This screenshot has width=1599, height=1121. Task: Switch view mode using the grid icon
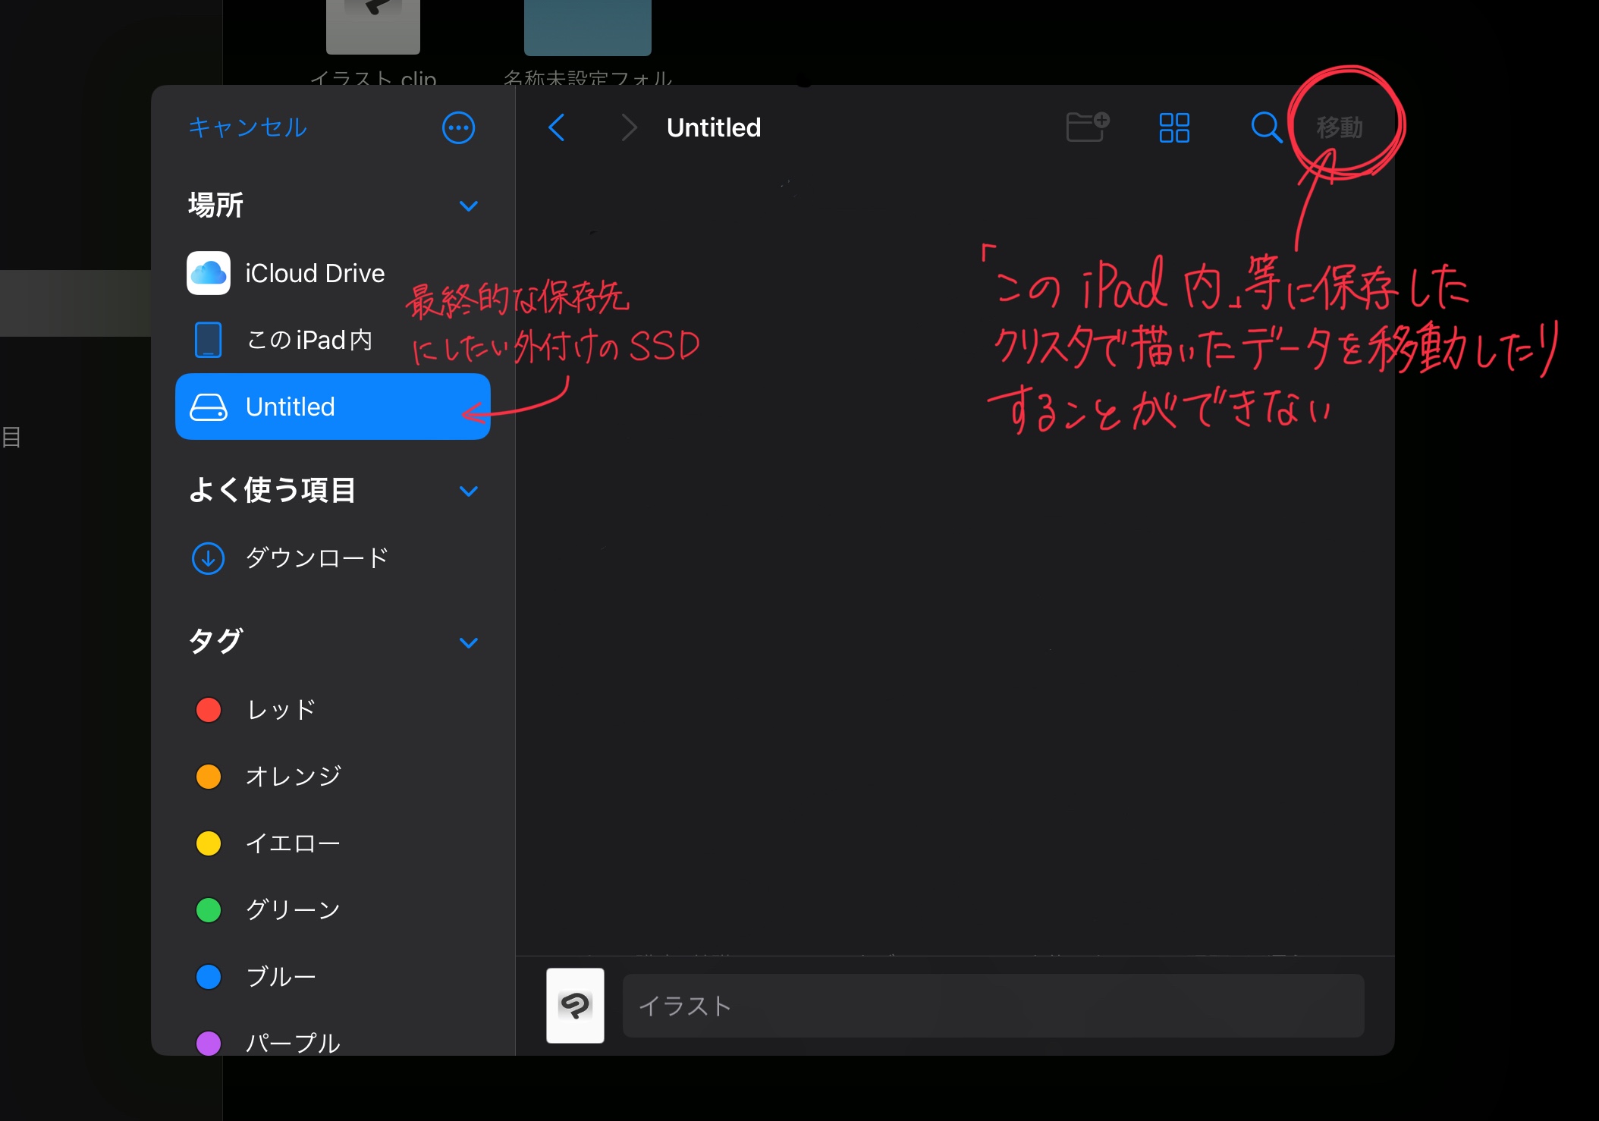pyautogui.click(x=1173, y=127)
